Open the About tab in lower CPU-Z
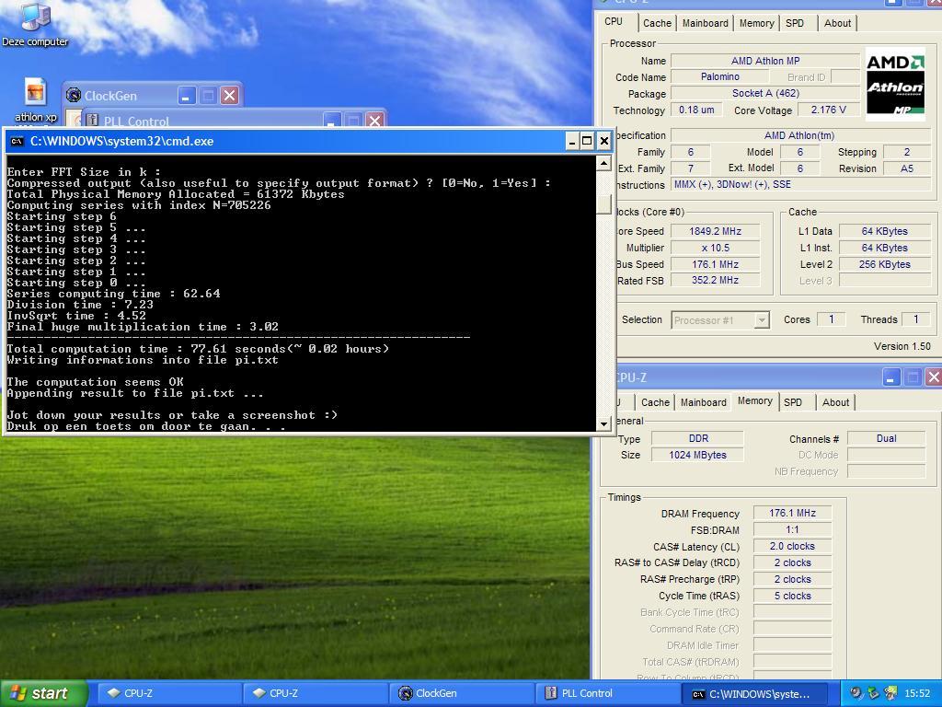The width and height of the screenshot is (942, 707). pos(835,402)
